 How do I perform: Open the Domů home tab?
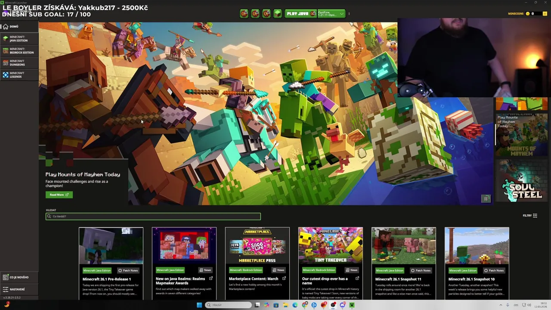pos(19,27)
